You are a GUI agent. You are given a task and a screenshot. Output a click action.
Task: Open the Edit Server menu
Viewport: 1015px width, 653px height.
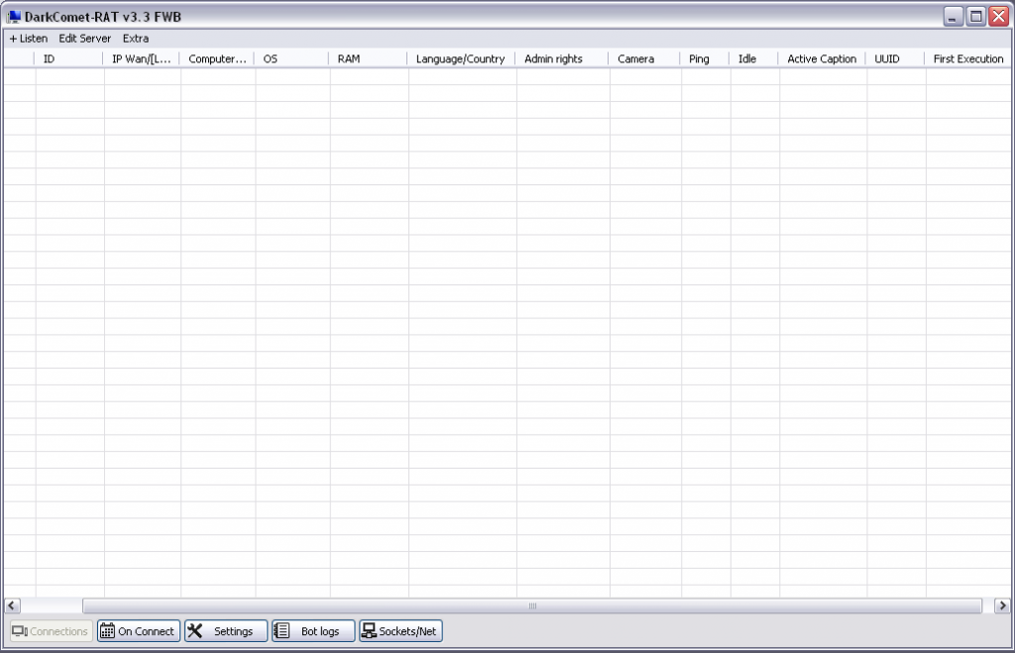[85, 39]
